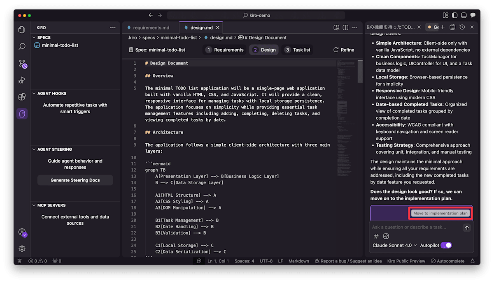Open the editor more actions ellipsis
The height and width of the screenshot is (283, 494).
click(355, 28)
